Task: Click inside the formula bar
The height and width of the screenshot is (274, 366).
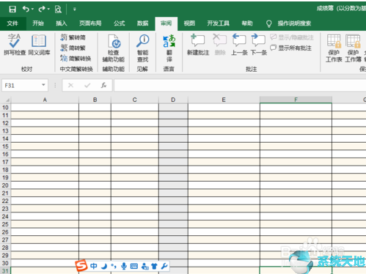Action: (240, 85)
